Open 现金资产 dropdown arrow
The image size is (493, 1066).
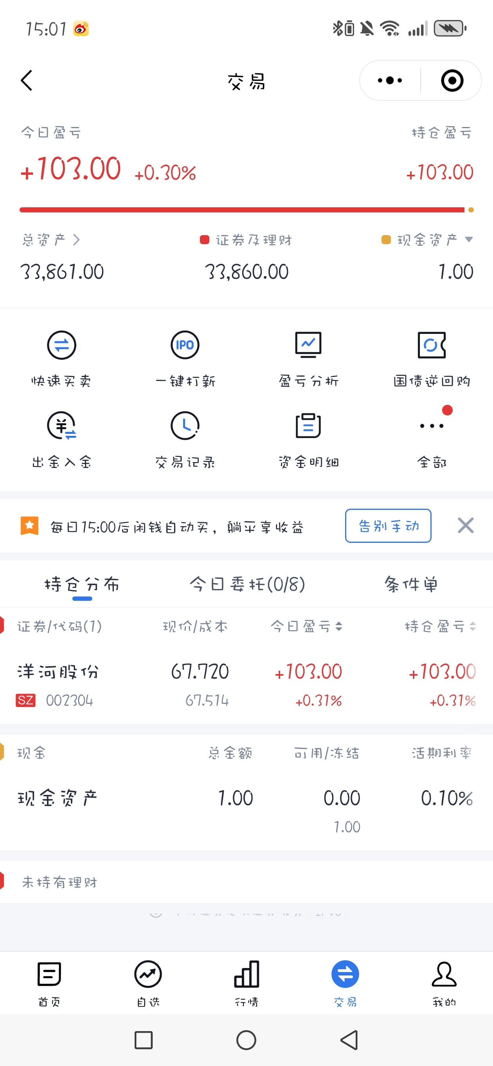(x=469, y=239)
